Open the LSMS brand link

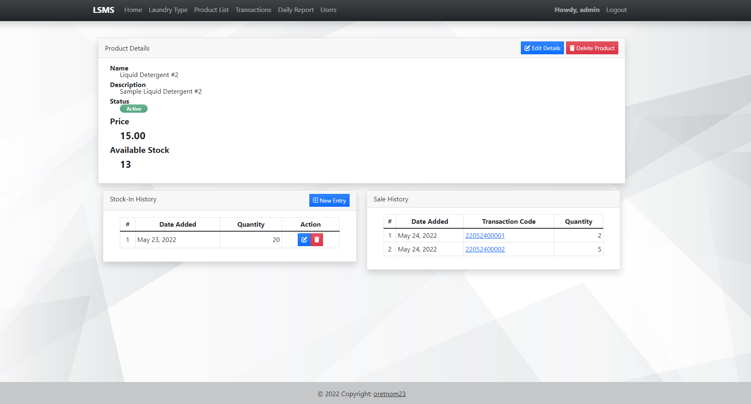point(104,10)
